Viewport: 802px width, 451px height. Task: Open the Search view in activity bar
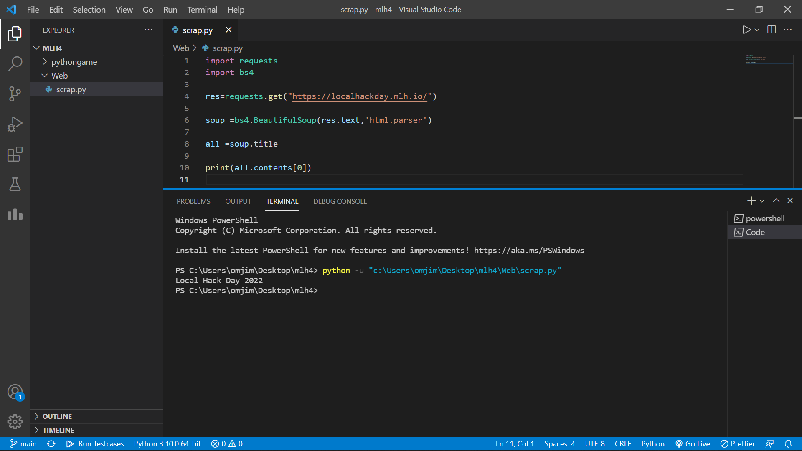click(x=15, y=64)
